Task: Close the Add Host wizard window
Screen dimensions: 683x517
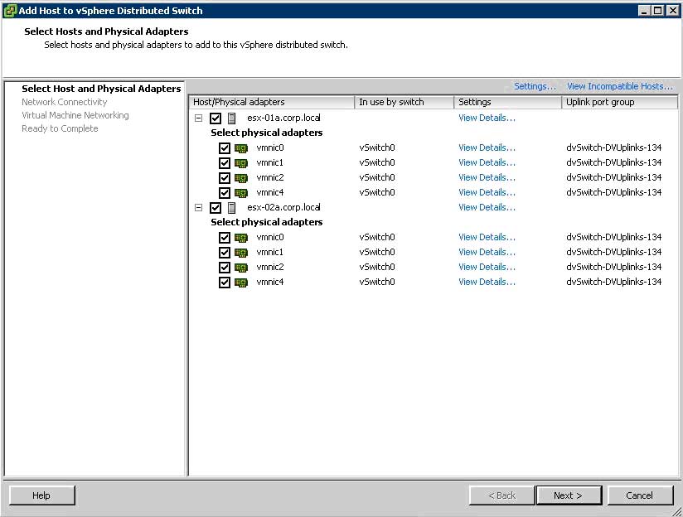Action: [x=672, y=11]
